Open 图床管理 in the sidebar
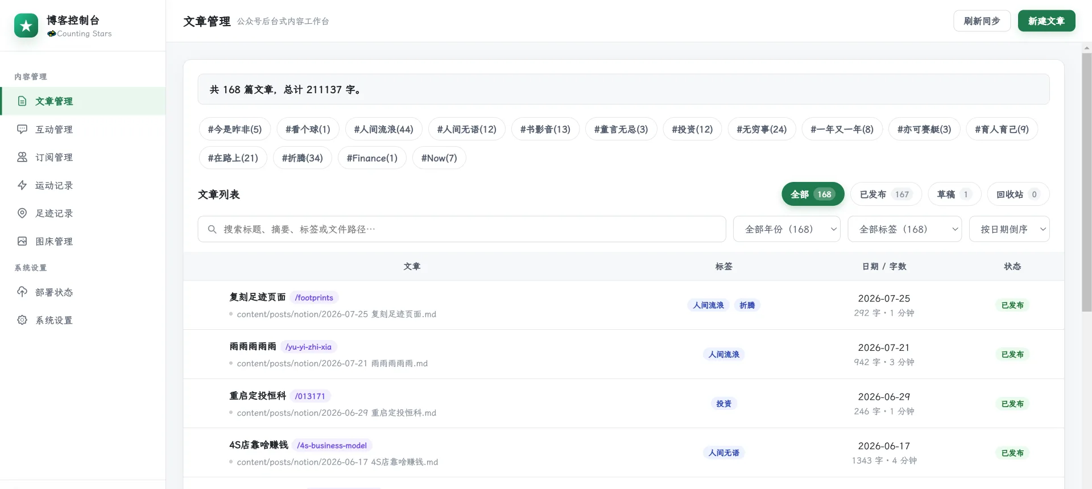This screenshot has width=1092, height=489. 83,241
